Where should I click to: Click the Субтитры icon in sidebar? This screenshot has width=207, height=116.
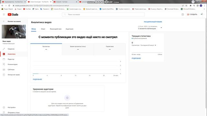tap(4, 70)
